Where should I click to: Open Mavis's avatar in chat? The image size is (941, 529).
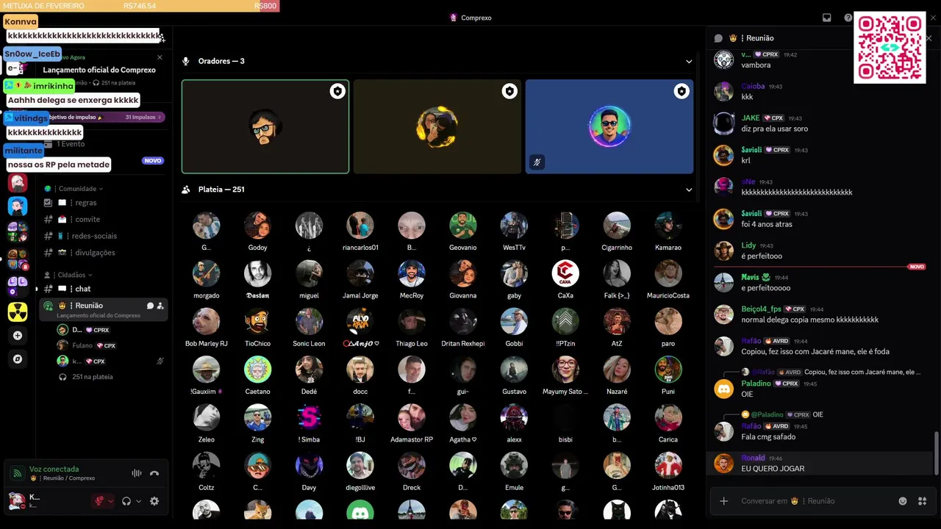pos(724,282)
